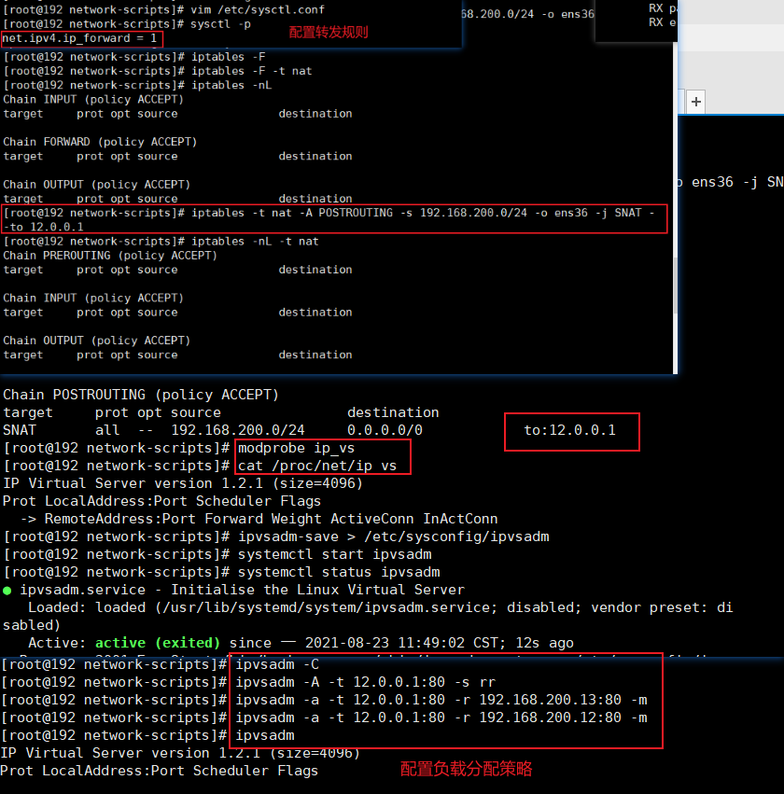This screenshot has width=784, height=794.
Task: Click '-> RemoteAddress:Port Forward Weight' header line
Action: tap(259, 519)
